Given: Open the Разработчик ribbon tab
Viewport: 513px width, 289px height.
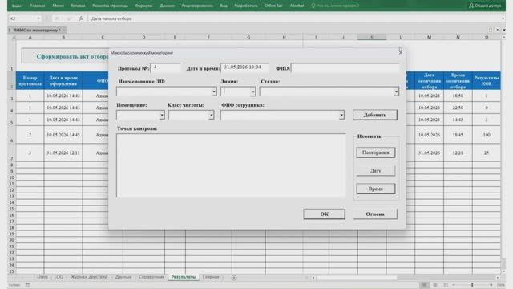Looking at the screenshot, I should click(246, 6).
